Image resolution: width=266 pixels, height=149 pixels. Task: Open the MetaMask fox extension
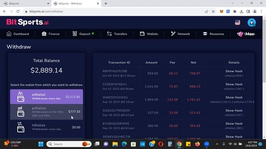coord(222,12)
